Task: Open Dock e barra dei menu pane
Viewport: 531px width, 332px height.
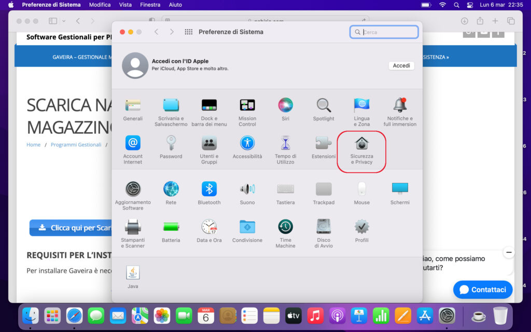Action: 209,112
